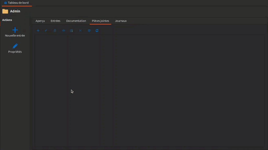
Task: Click the third toolbar icon after the pencil
Action: (x=55, y=31)
